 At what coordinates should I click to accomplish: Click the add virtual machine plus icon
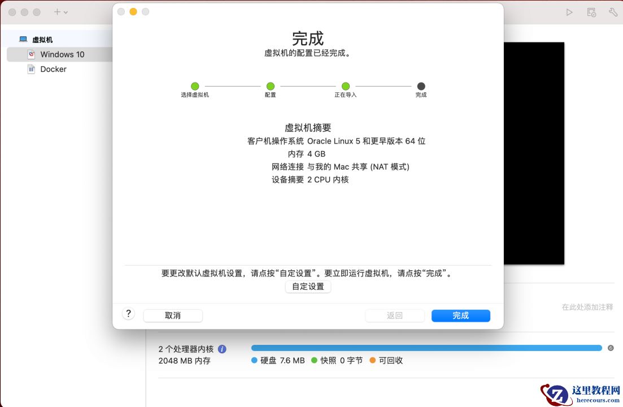(x=57, y=12)
